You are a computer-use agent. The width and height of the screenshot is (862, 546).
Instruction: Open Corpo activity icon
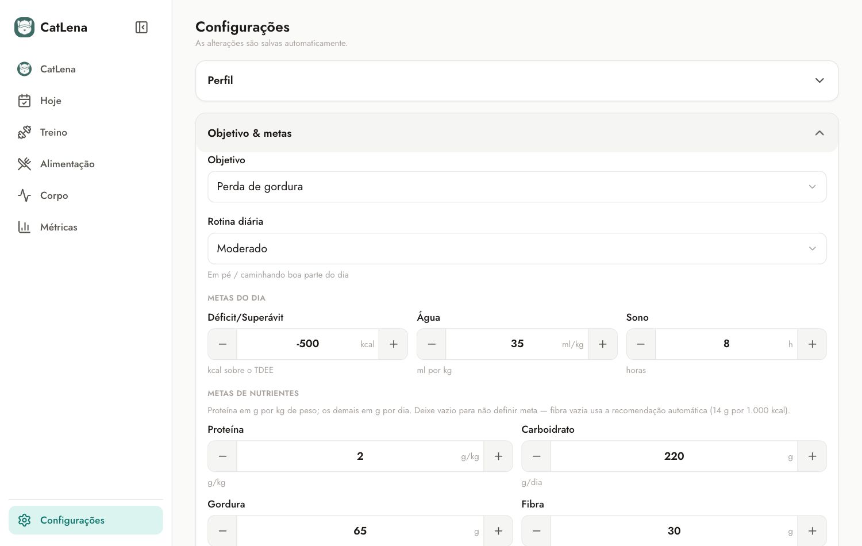coord(24,195)
